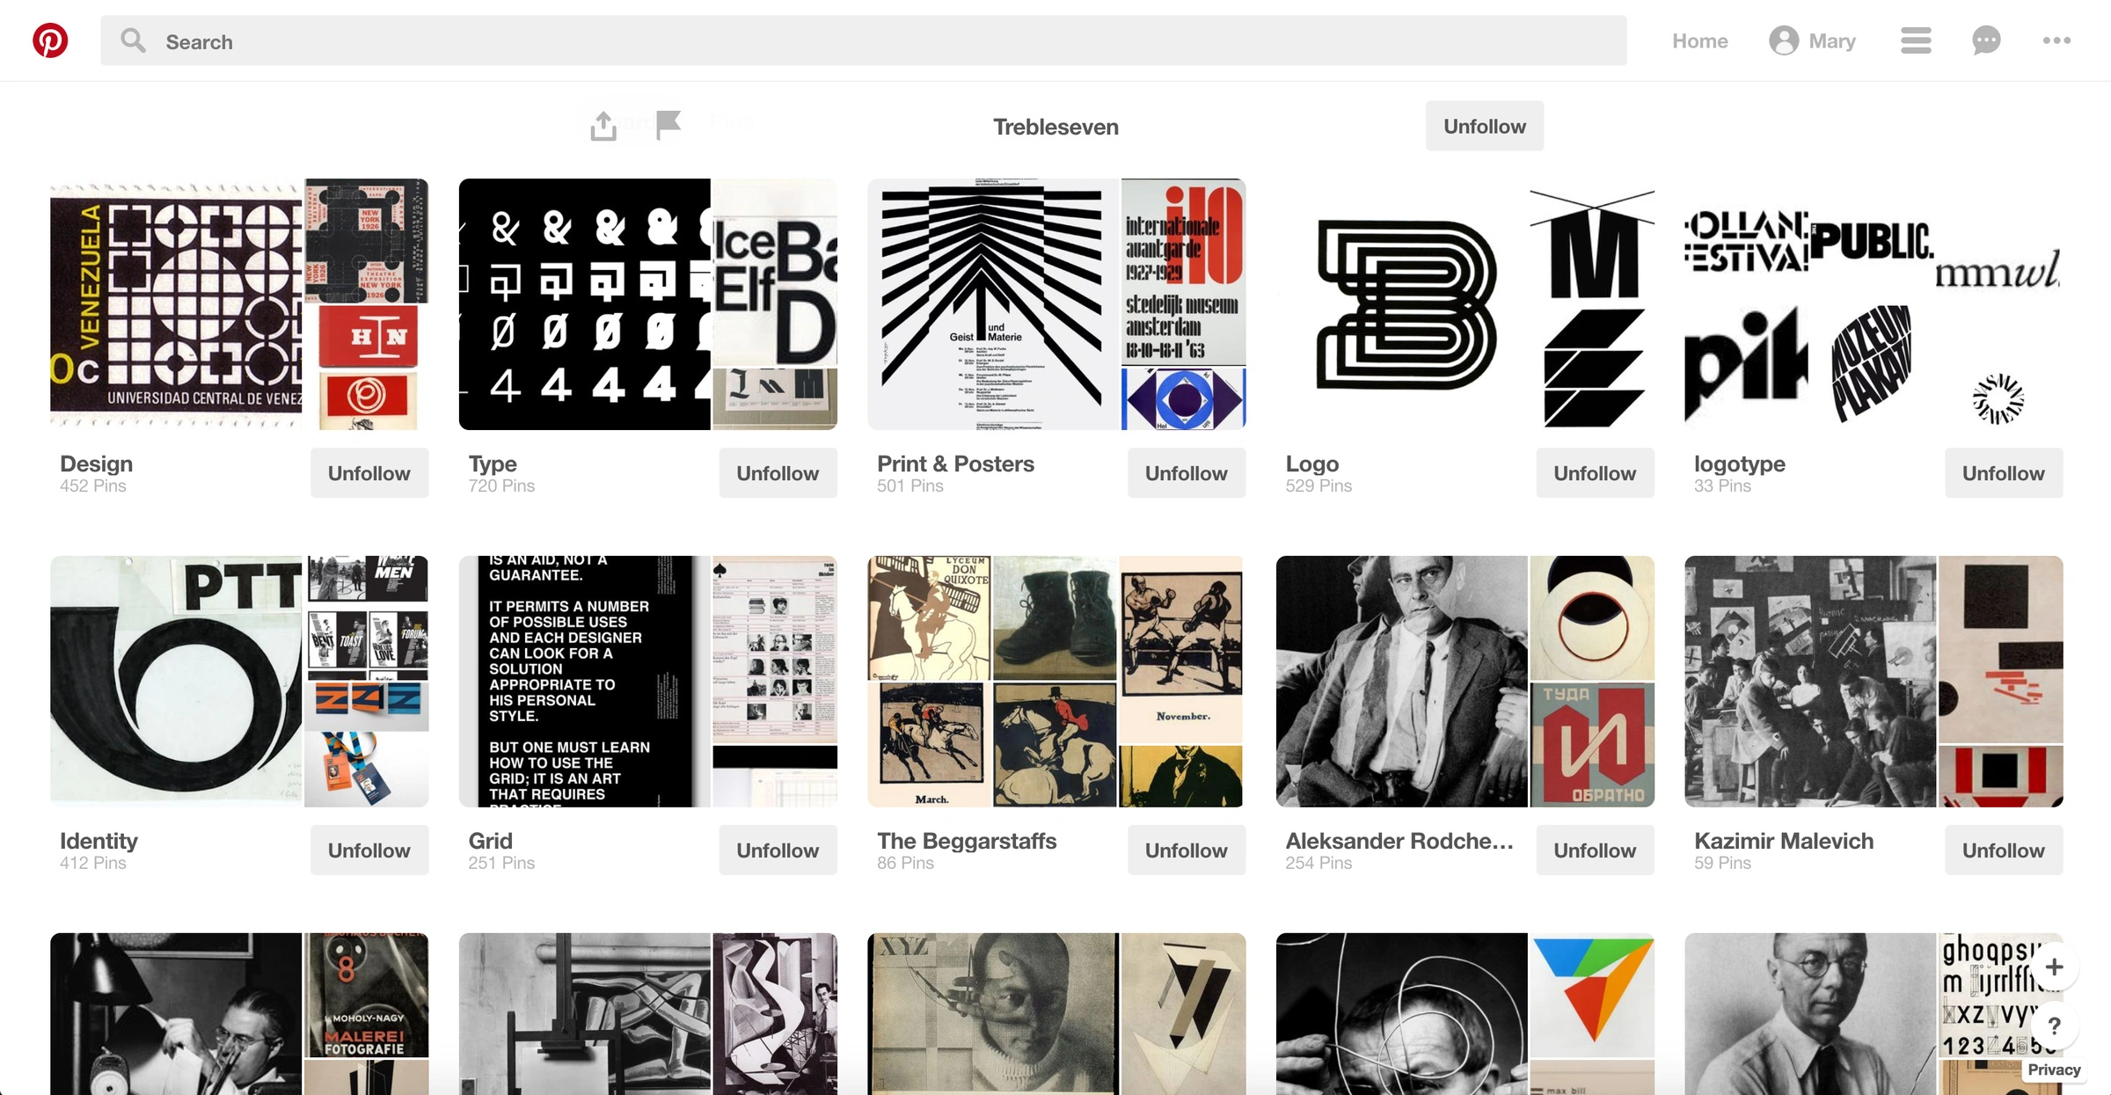
Task: Open the three-dots more options menu
Action: 2056,40
